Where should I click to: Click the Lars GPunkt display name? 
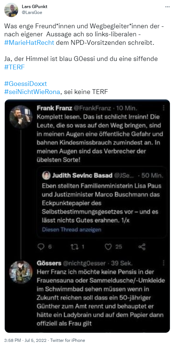34,7
